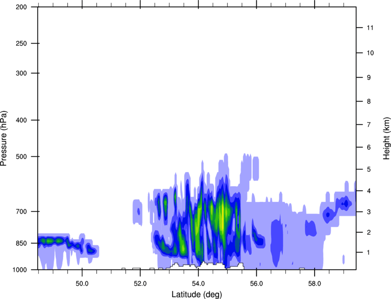Click the 54.0 latitude label
Viewport: 391px width, 299px height.
(198, 284)
